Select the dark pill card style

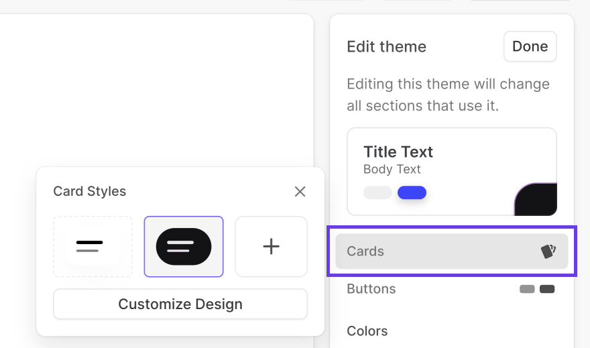pyautogui.click(x=184, y=246)
